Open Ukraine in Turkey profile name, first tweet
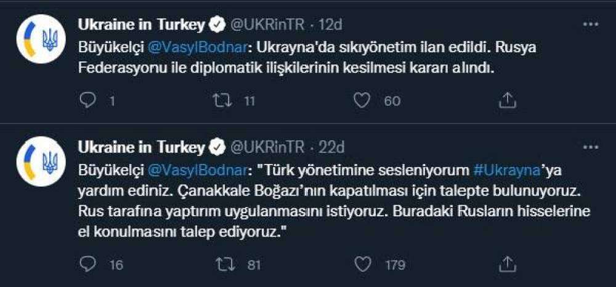Image resolution: width=616 pixels, height=287 pixels. [x=141, y=25]
